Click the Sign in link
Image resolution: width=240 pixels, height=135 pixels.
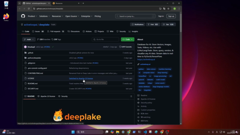(161, 16)
